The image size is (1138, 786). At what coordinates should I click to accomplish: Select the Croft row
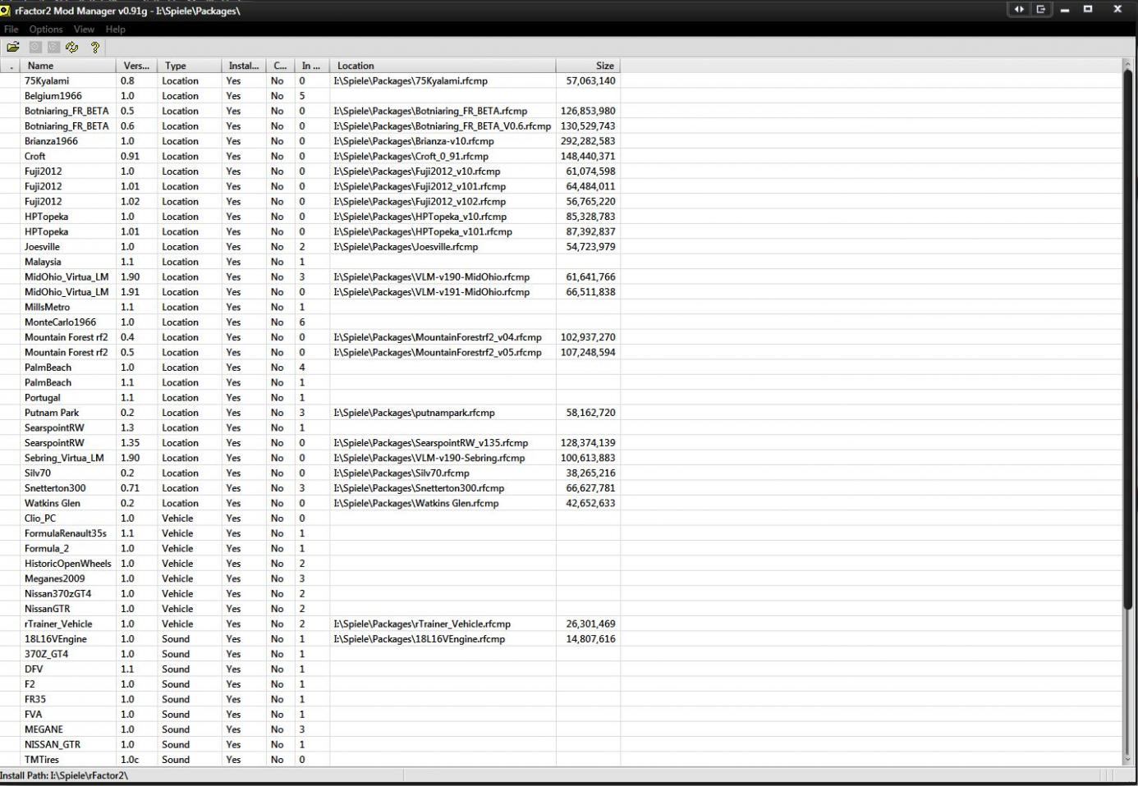(x=310, y=156)
